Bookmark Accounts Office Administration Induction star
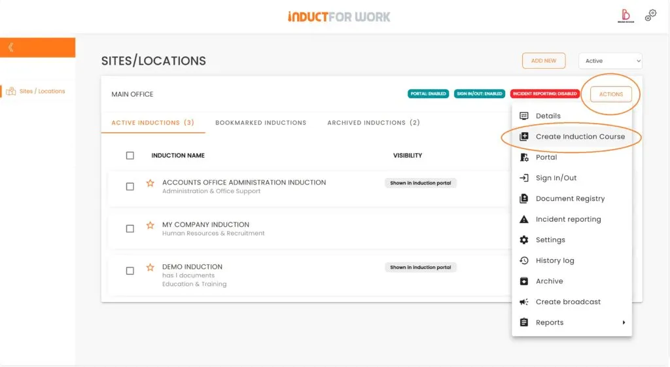 (150, 183)
